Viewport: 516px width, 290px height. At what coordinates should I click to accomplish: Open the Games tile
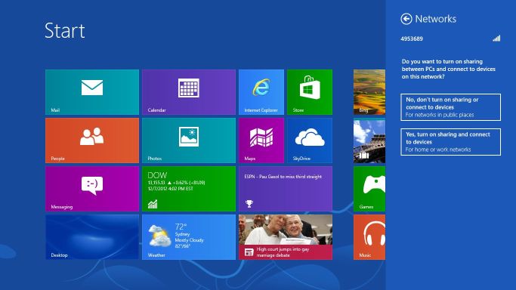(369, 189)
